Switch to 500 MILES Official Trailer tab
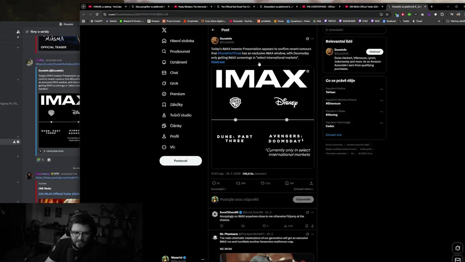This screenshot has height=262, width=465. (x=364, y=7)
